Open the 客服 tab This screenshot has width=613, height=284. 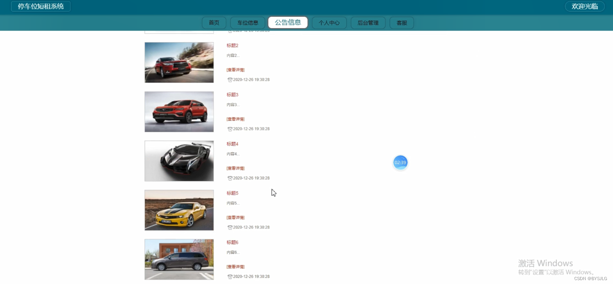pyautogui.click(x=402, y=23)
